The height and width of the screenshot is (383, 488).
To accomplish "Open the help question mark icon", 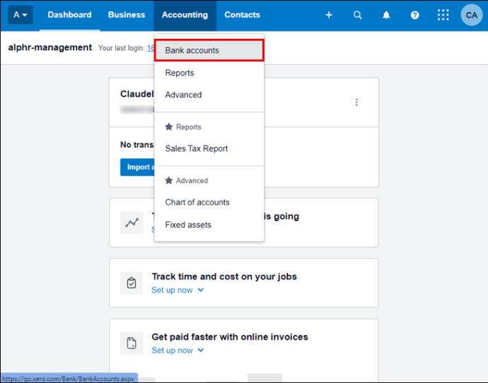I will click(x=415, y=15).
